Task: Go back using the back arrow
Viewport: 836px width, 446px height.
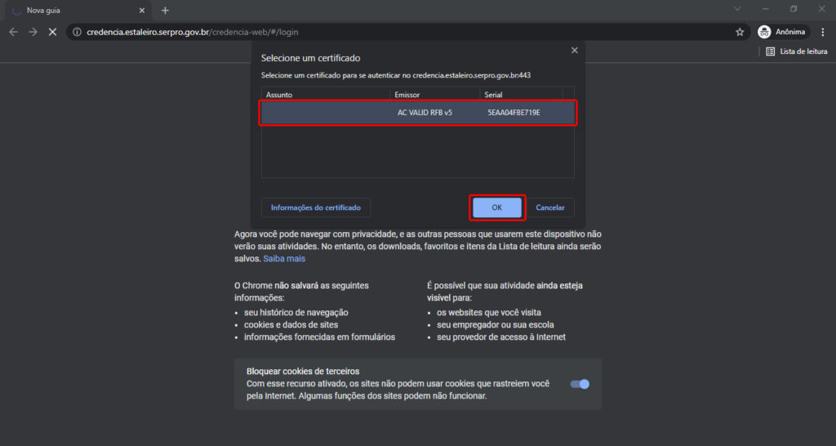Action: 13,32
